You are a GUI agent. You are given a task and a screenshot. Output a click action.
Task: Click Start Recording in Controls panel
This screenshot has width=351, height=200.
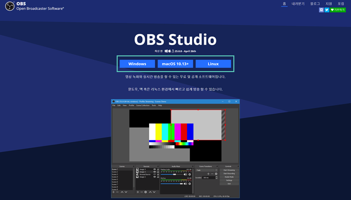coord(229,174)
